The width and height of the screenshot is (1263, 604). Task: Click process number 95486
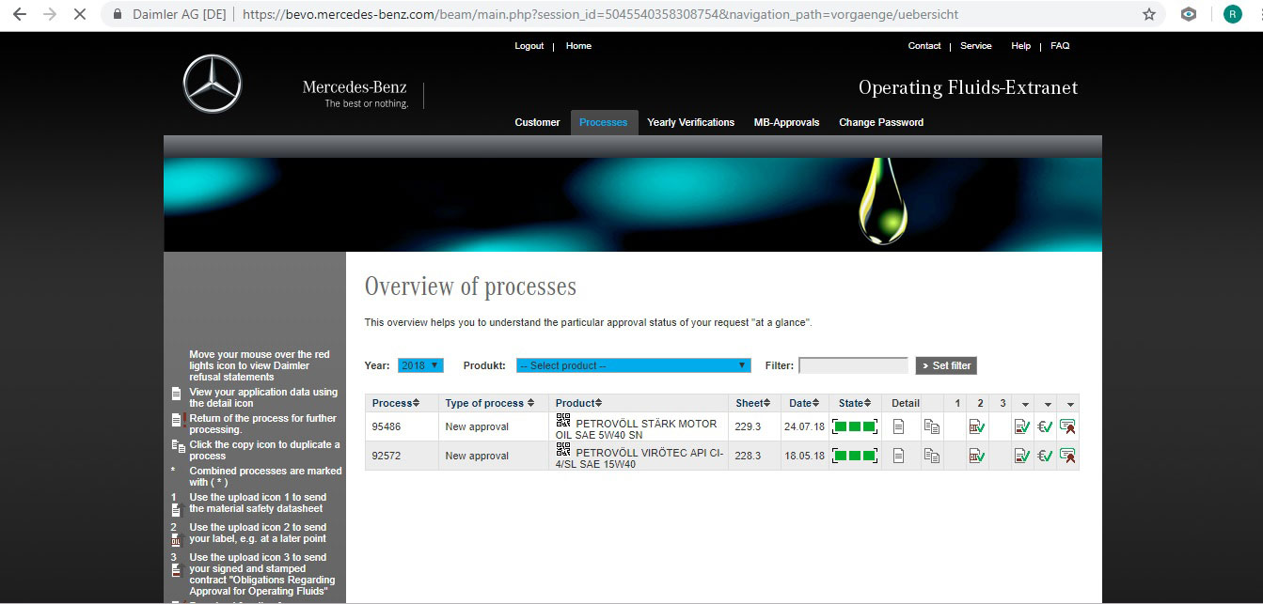click(x=387, y=426)
